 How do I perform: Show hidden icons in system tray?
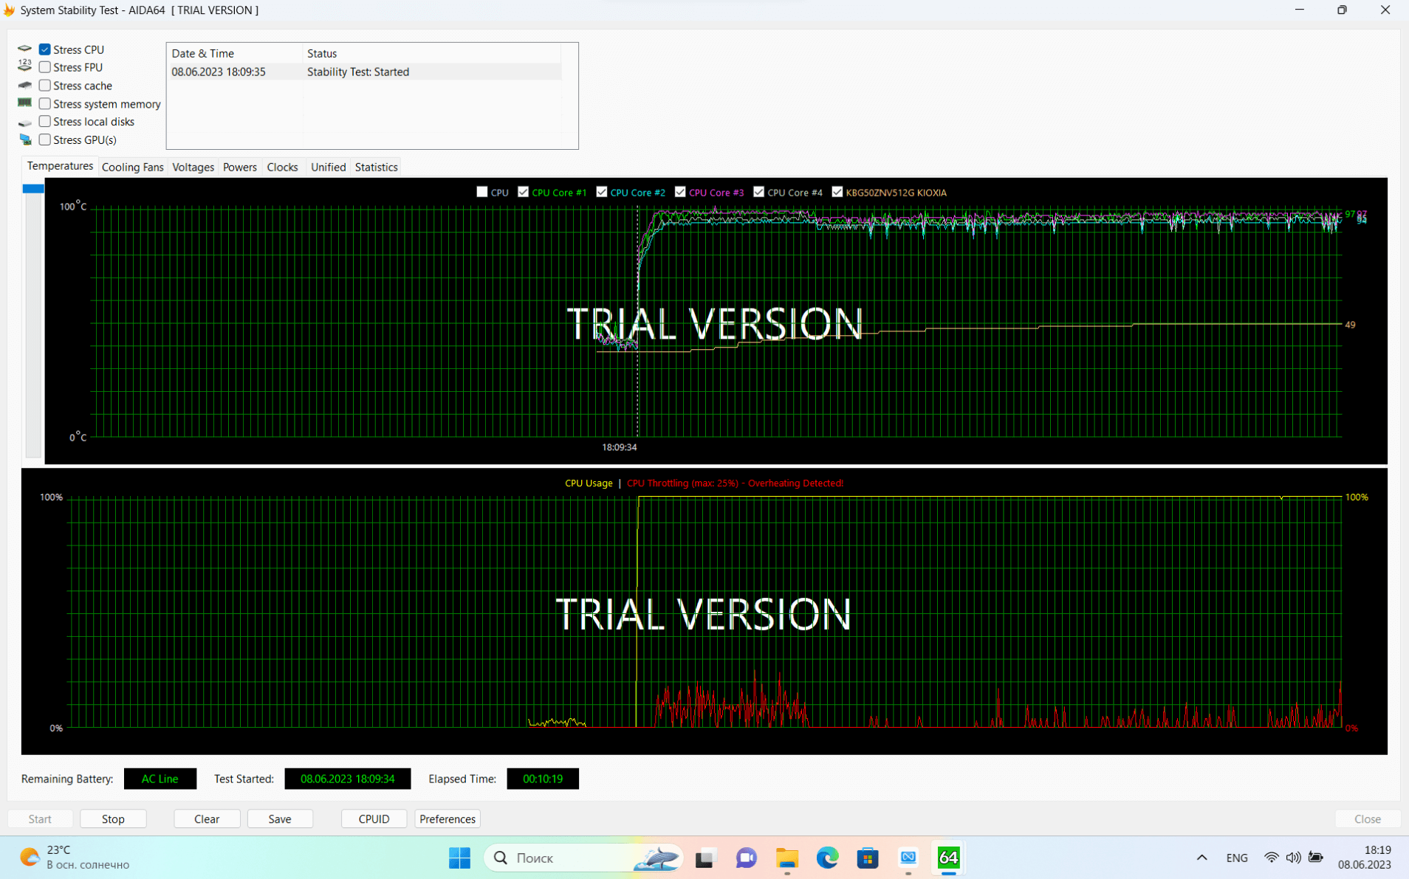click(x=1201, y=858)
